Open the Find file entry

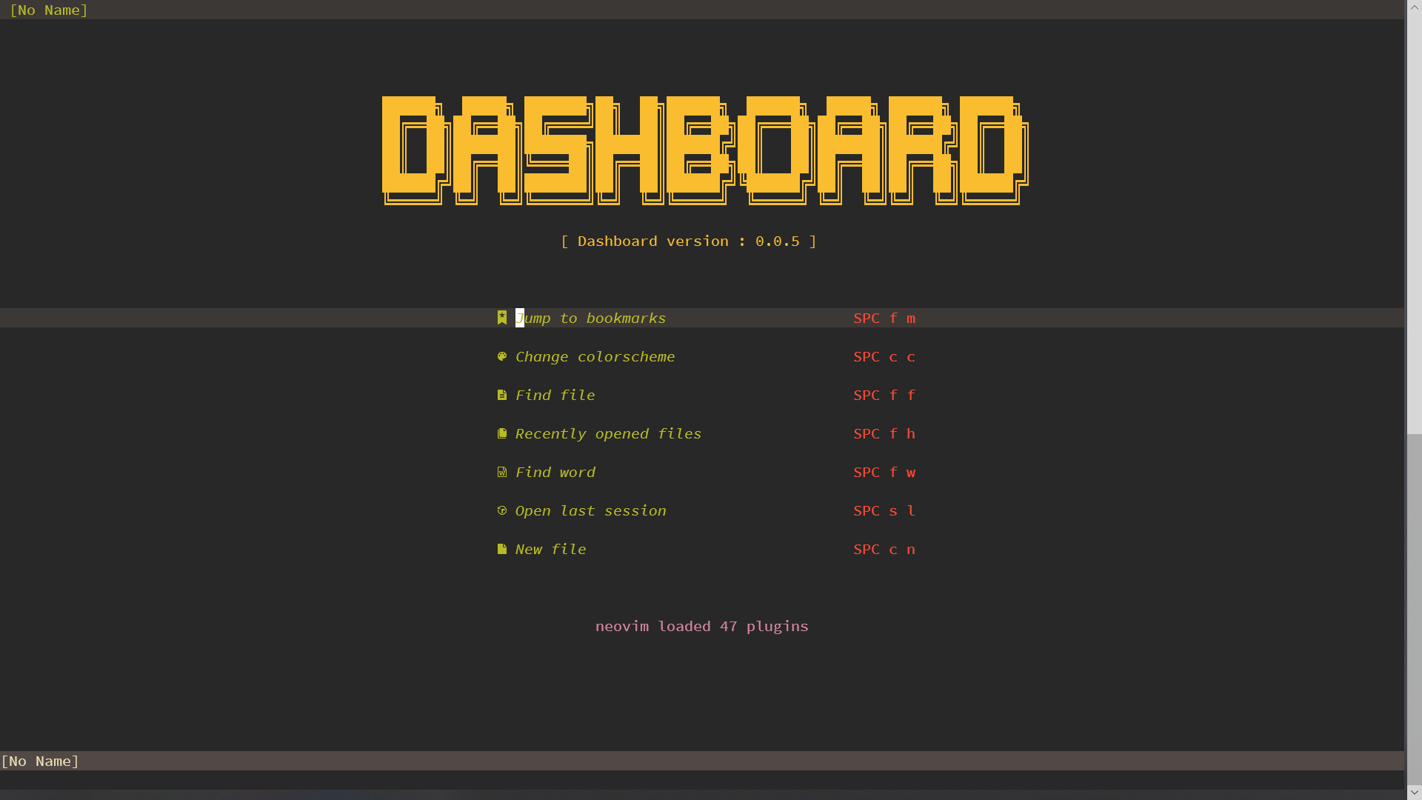pyautogui.click(x=555, y=396)
